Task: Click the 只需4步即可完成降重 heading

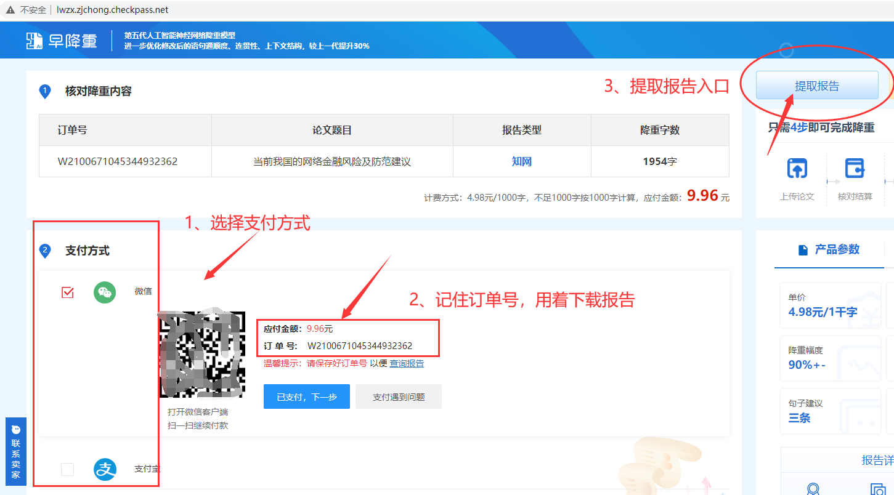Action: [x=821, y=128]
